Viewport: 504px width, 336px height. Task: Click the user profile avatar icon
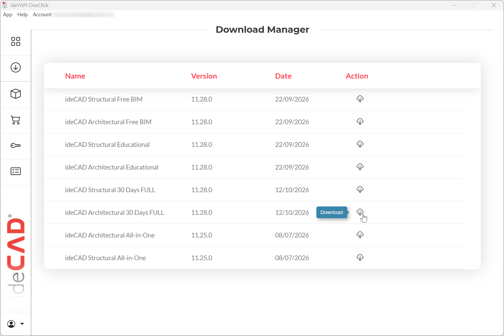11,324
